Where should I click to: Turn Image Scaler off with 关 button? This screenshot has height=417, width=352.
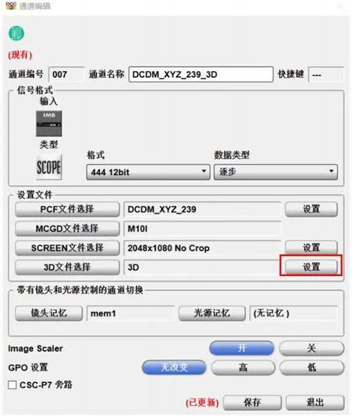(x=311, y=349)
